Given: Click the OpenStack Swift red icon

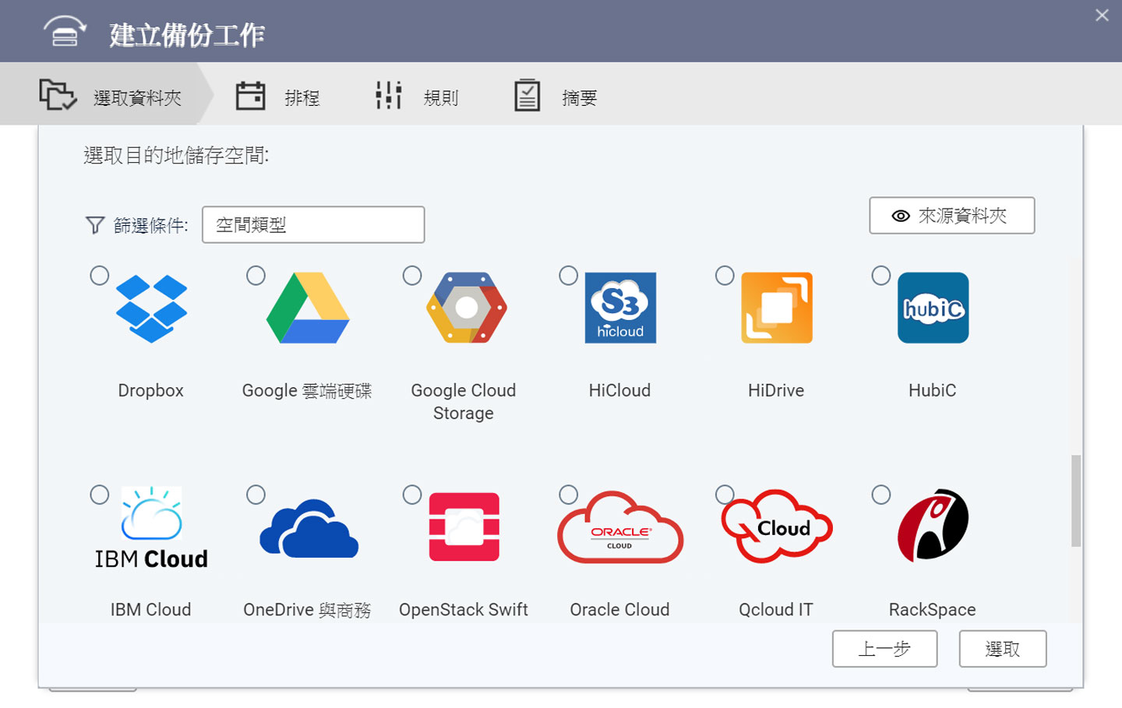Looking at the screenshot, I should (464, 527).
